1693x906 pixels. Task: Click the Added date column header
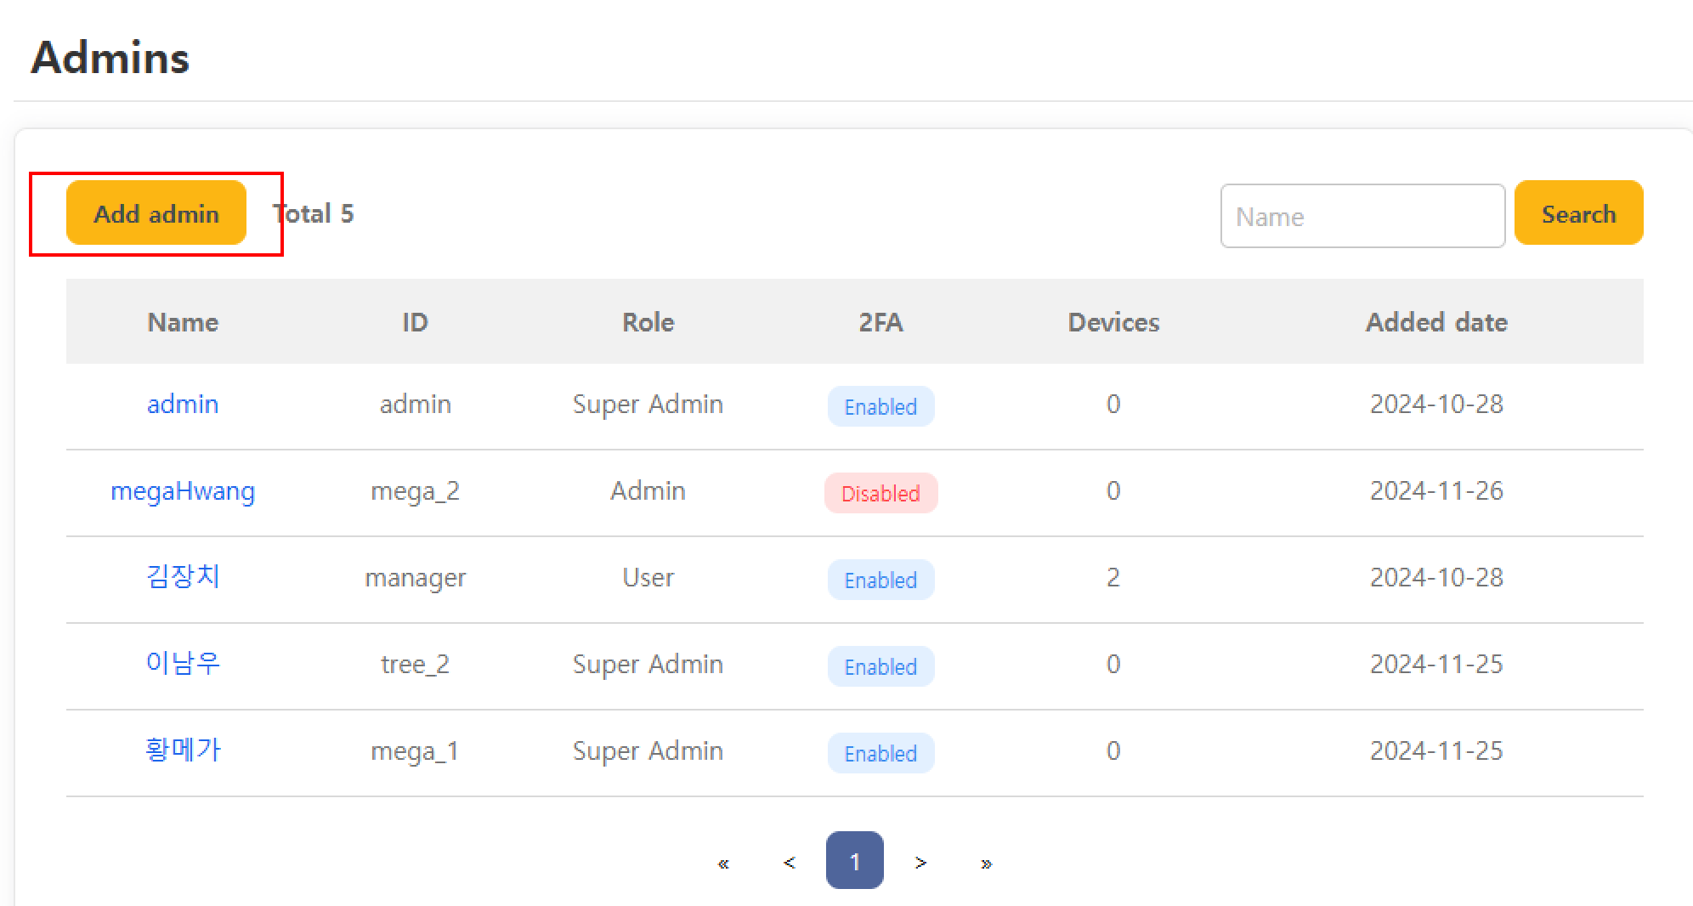1436,322
